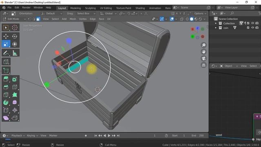Switch viewport shading to wireframe
Screen dimensions: 261x147
187,19
